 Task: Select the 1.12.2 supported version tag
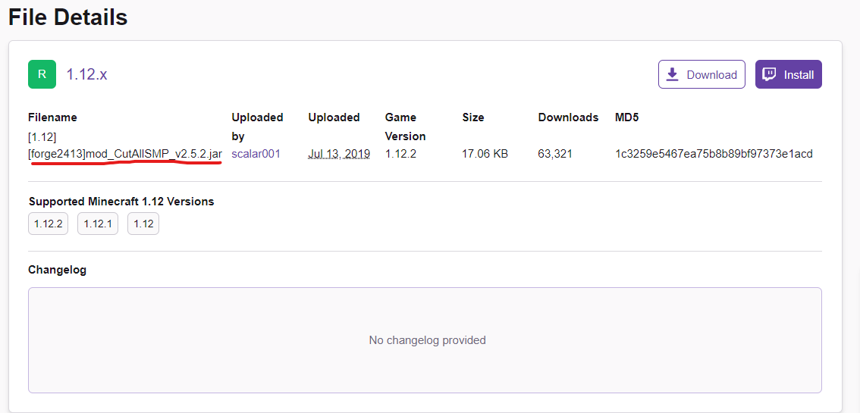[48, 224]
